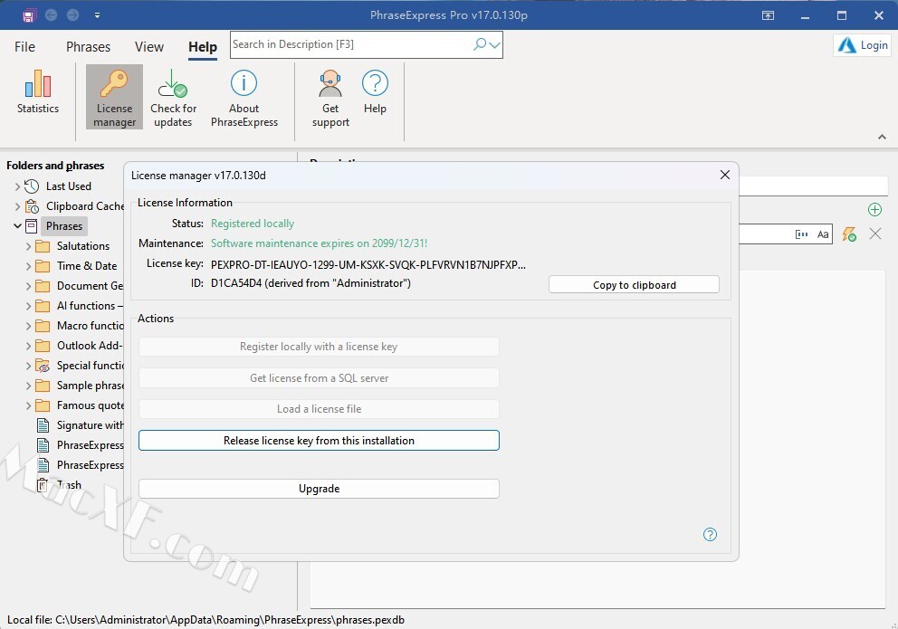Click the save icon in the title bar

tap(29, 15)
